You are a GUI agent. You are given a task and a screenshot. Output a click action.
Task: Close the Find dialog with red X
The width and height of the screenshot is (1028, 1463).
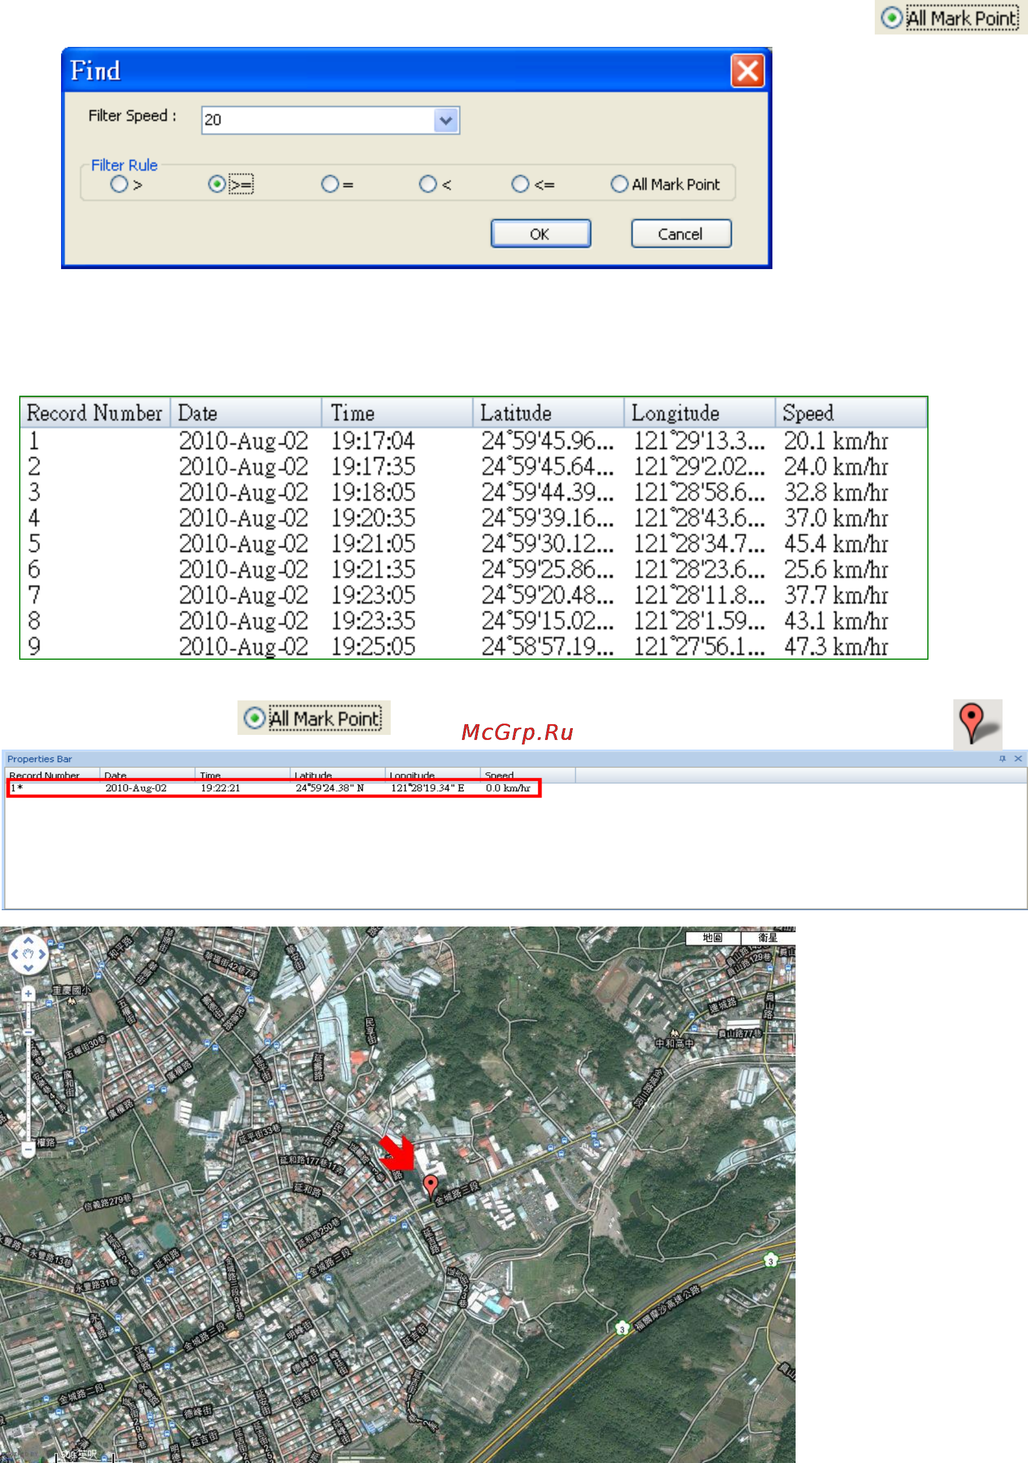[747, 71]
